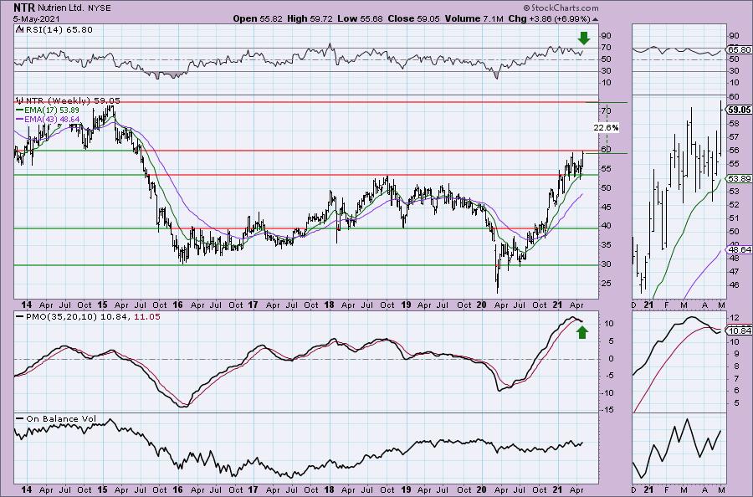Click the Low 55.68 value
The height and width of the screenshot is (497, 753).
coord(360,18)
